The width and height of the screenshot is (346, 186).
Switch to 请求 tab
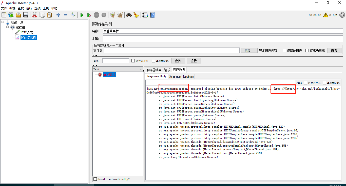(x=167, y=70)
